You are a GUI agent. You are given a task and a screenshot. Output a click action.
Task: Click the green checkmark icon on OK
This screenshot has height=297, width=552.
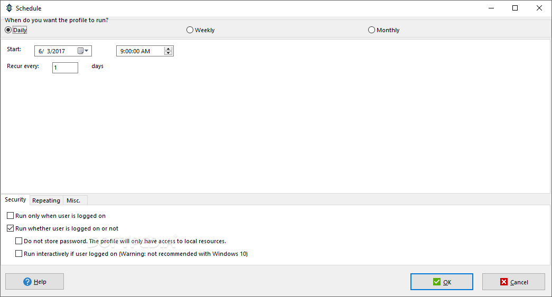click(437, 282)
